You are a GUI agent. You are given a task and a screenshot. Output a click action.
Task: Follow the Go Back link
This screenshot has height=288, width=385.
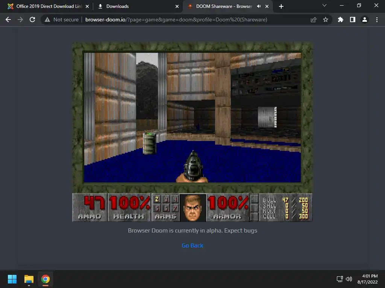click(x=192, y=245)
